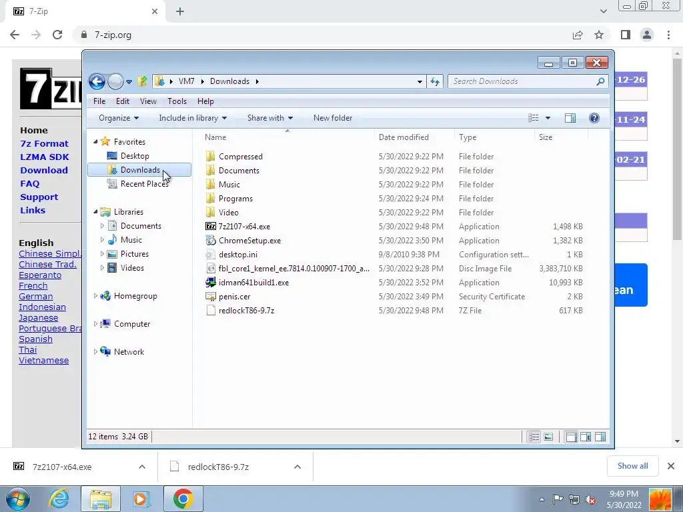Image resolution: width=683 pixels, height=512 pixels.
Task: Open options arrow for 7z2107-x64.exe download
Action: (x=142, y=467)
